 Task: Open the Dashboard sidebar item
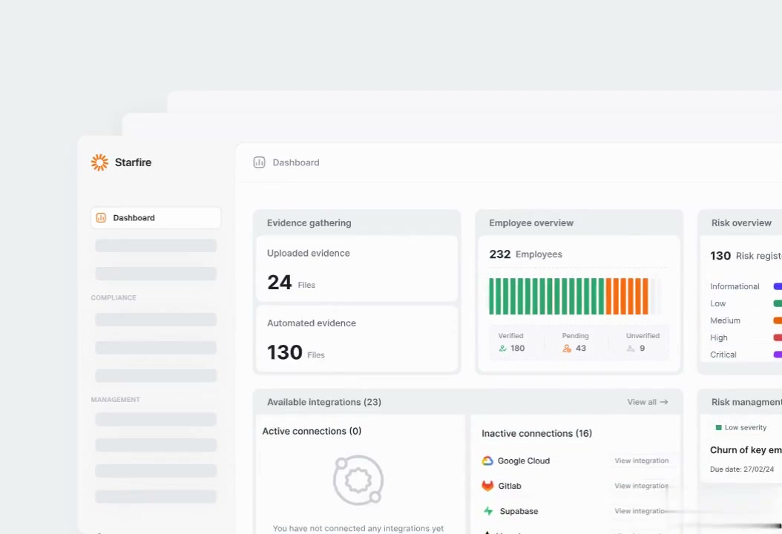point(156,218)
